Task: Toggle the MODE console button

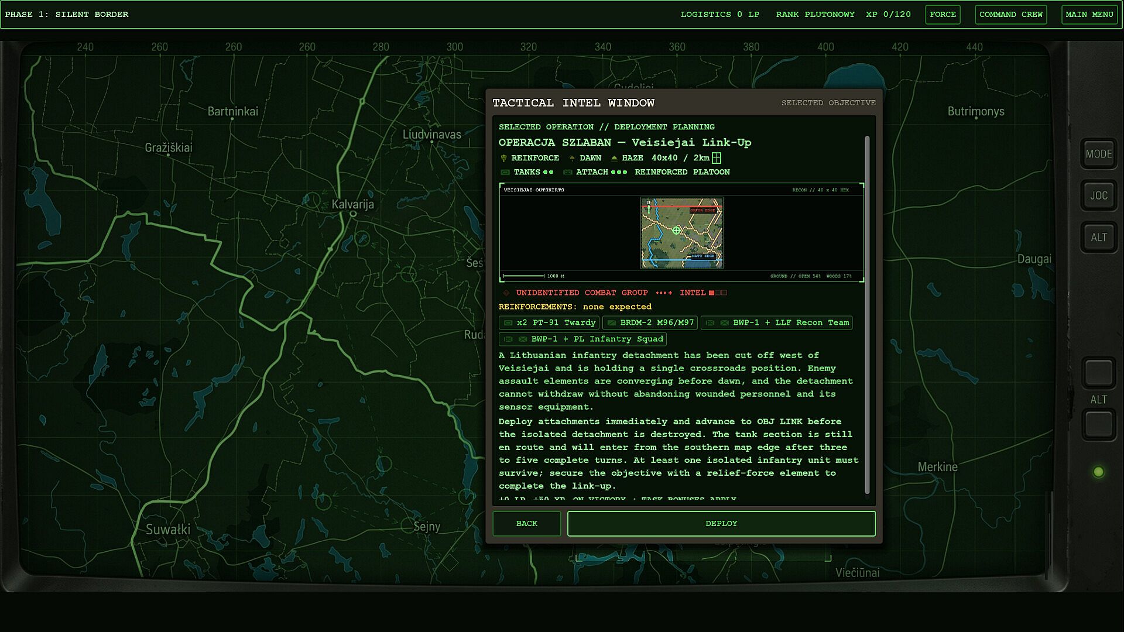Action: [x=1099, y=154]
